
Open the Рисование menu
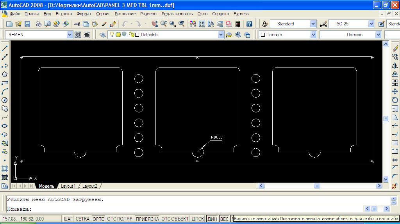(125, 14)
